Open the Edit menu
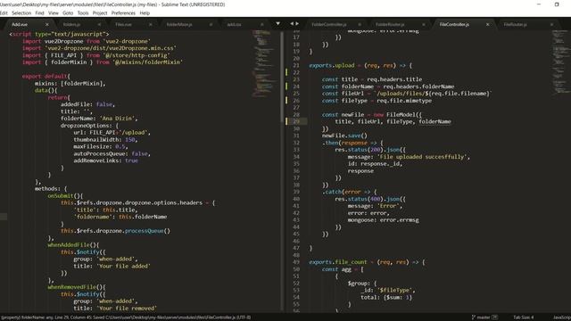Viewport: 571px width, 321px height. click(4, 12)
